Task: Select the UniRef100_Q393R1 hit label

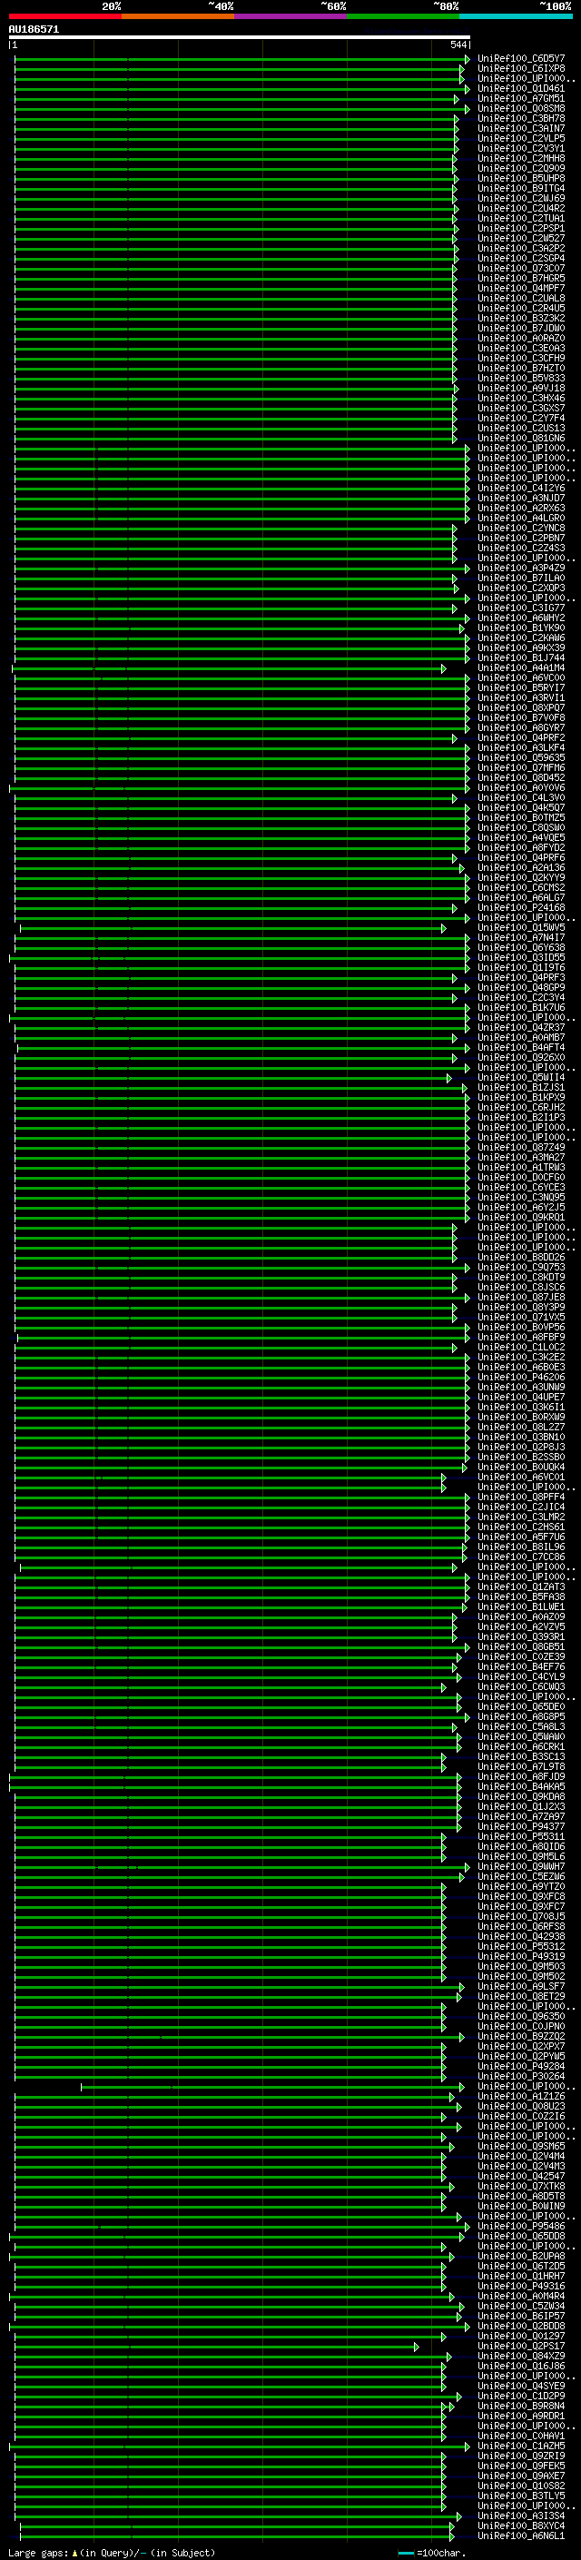Action: coord(520,1636)
